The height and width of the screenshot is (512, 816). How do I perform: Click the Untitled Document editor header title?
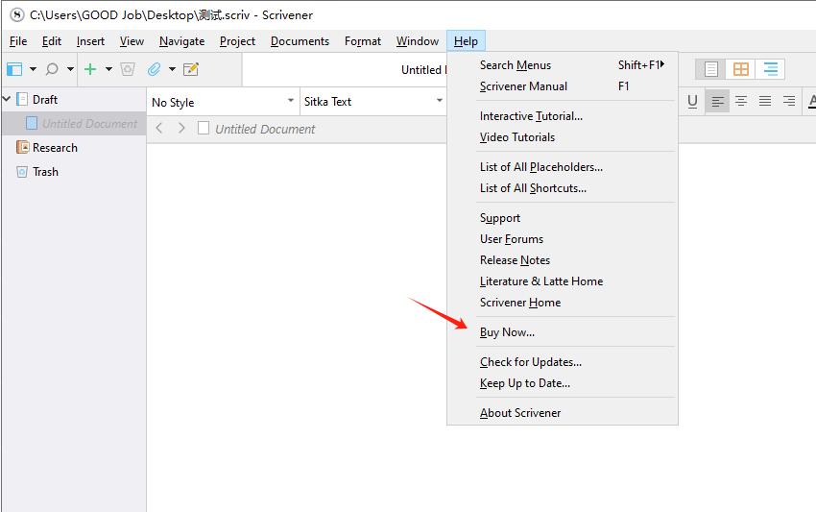pos(265,129)
